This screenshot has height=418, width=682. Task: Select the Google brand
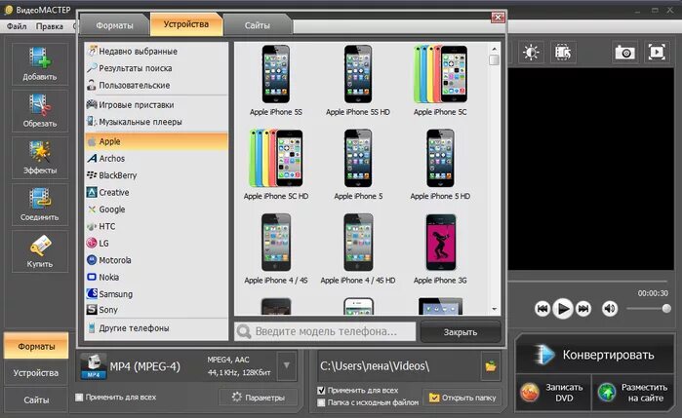click(156, 209)
